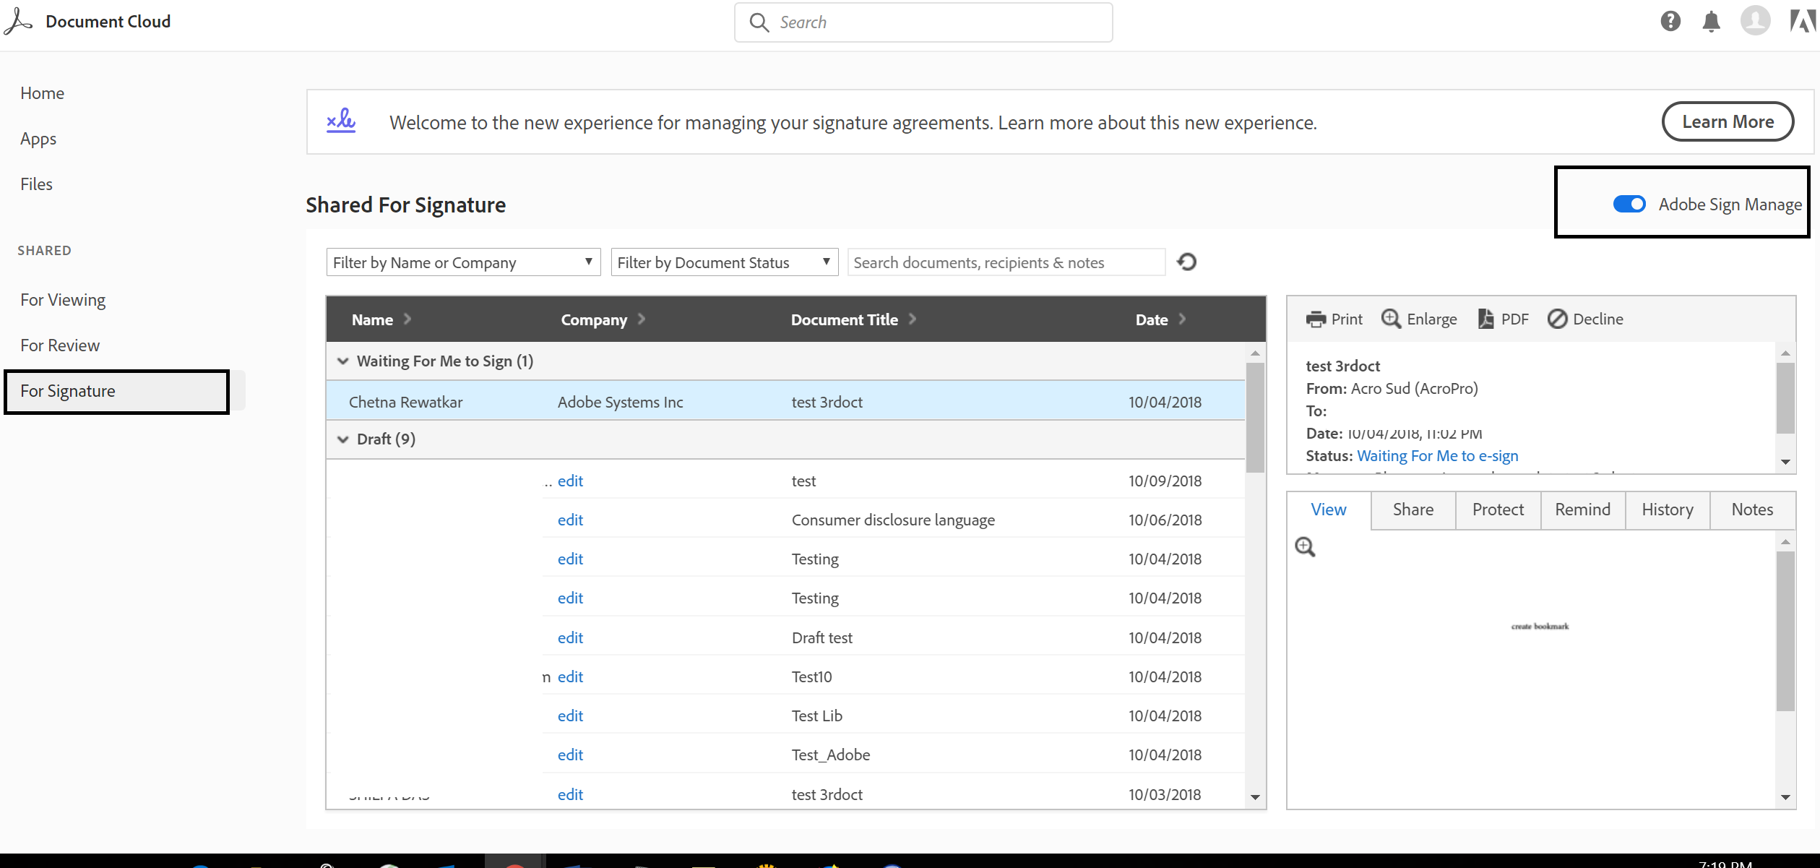The width and height of the screenshot is (1820, 868).
Task: Click the Learn More button
Action: 1728,121
